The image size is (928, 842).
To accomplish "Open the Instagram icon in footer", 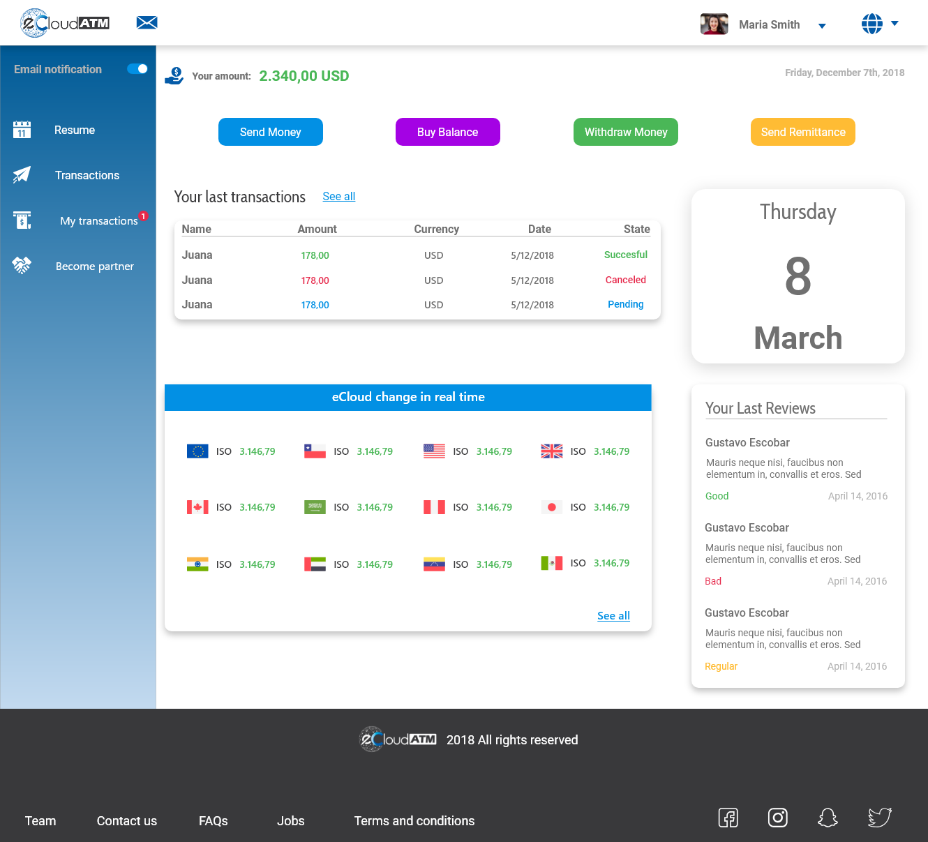I will point(778,818).
